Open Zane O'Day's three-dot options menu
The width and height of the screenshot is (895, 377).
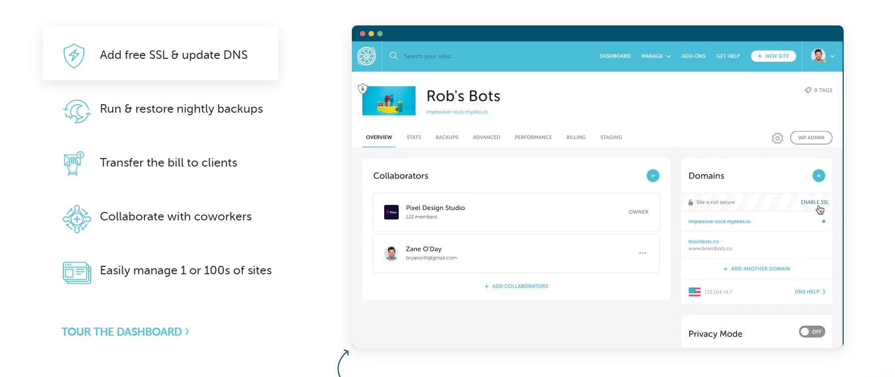click(643, 253)
